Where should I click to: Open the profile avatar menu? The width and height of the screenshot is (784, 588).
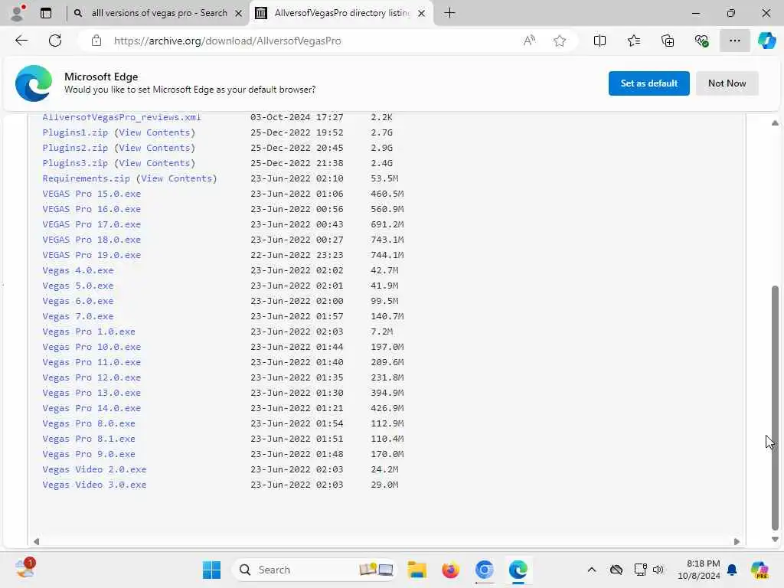click(x=18, y=12)
